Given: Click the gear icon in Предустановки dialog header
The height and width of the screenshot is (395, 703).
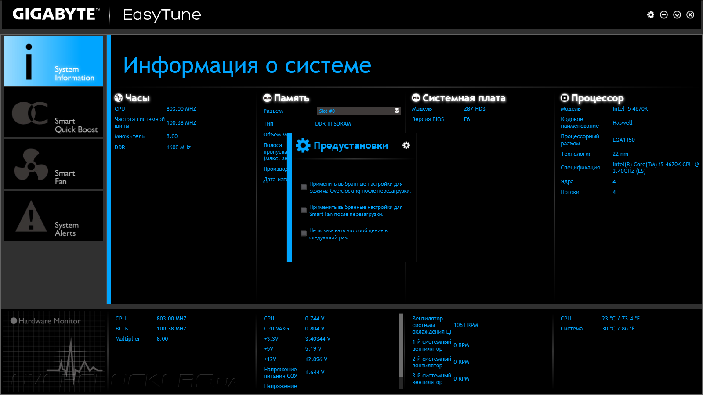Looking at the screenshot, I should coord(406,145).
